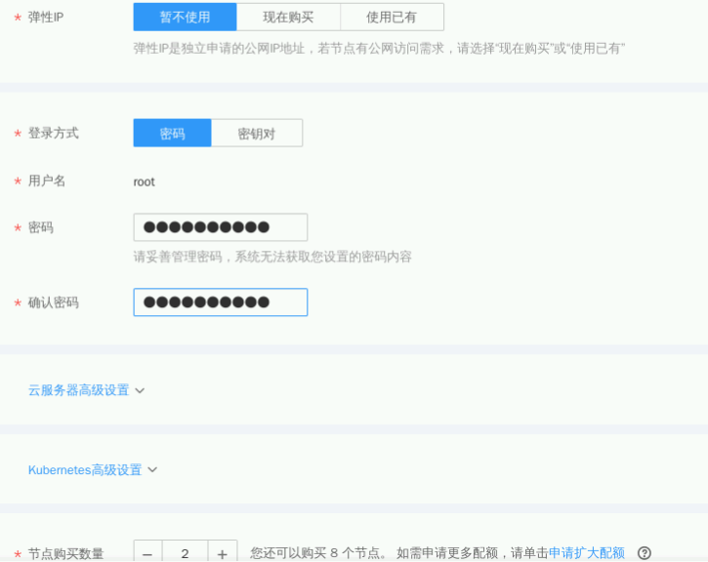Screen dimensions: 708x562
Task: Click the plus icon for node quantity
Action: click(222, 553)
